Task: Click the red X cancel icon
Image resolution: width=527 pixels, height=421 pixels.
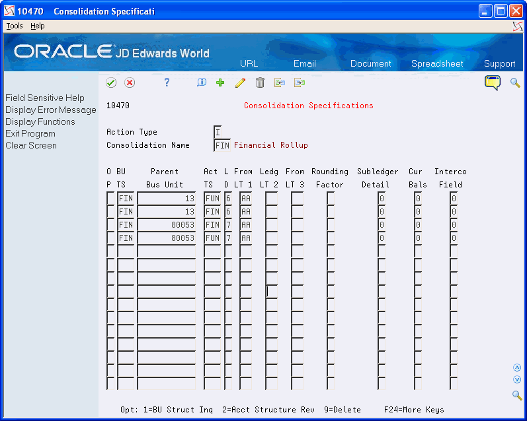Action: click(x=130, y=82)
